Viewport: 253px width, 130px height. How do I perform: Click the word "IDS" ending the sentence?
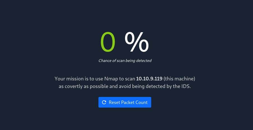click(186, 86)
